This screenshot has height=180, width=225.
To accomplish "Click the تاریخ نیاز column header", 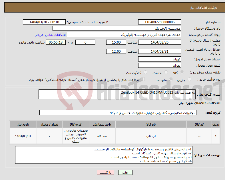I will 23,124.
